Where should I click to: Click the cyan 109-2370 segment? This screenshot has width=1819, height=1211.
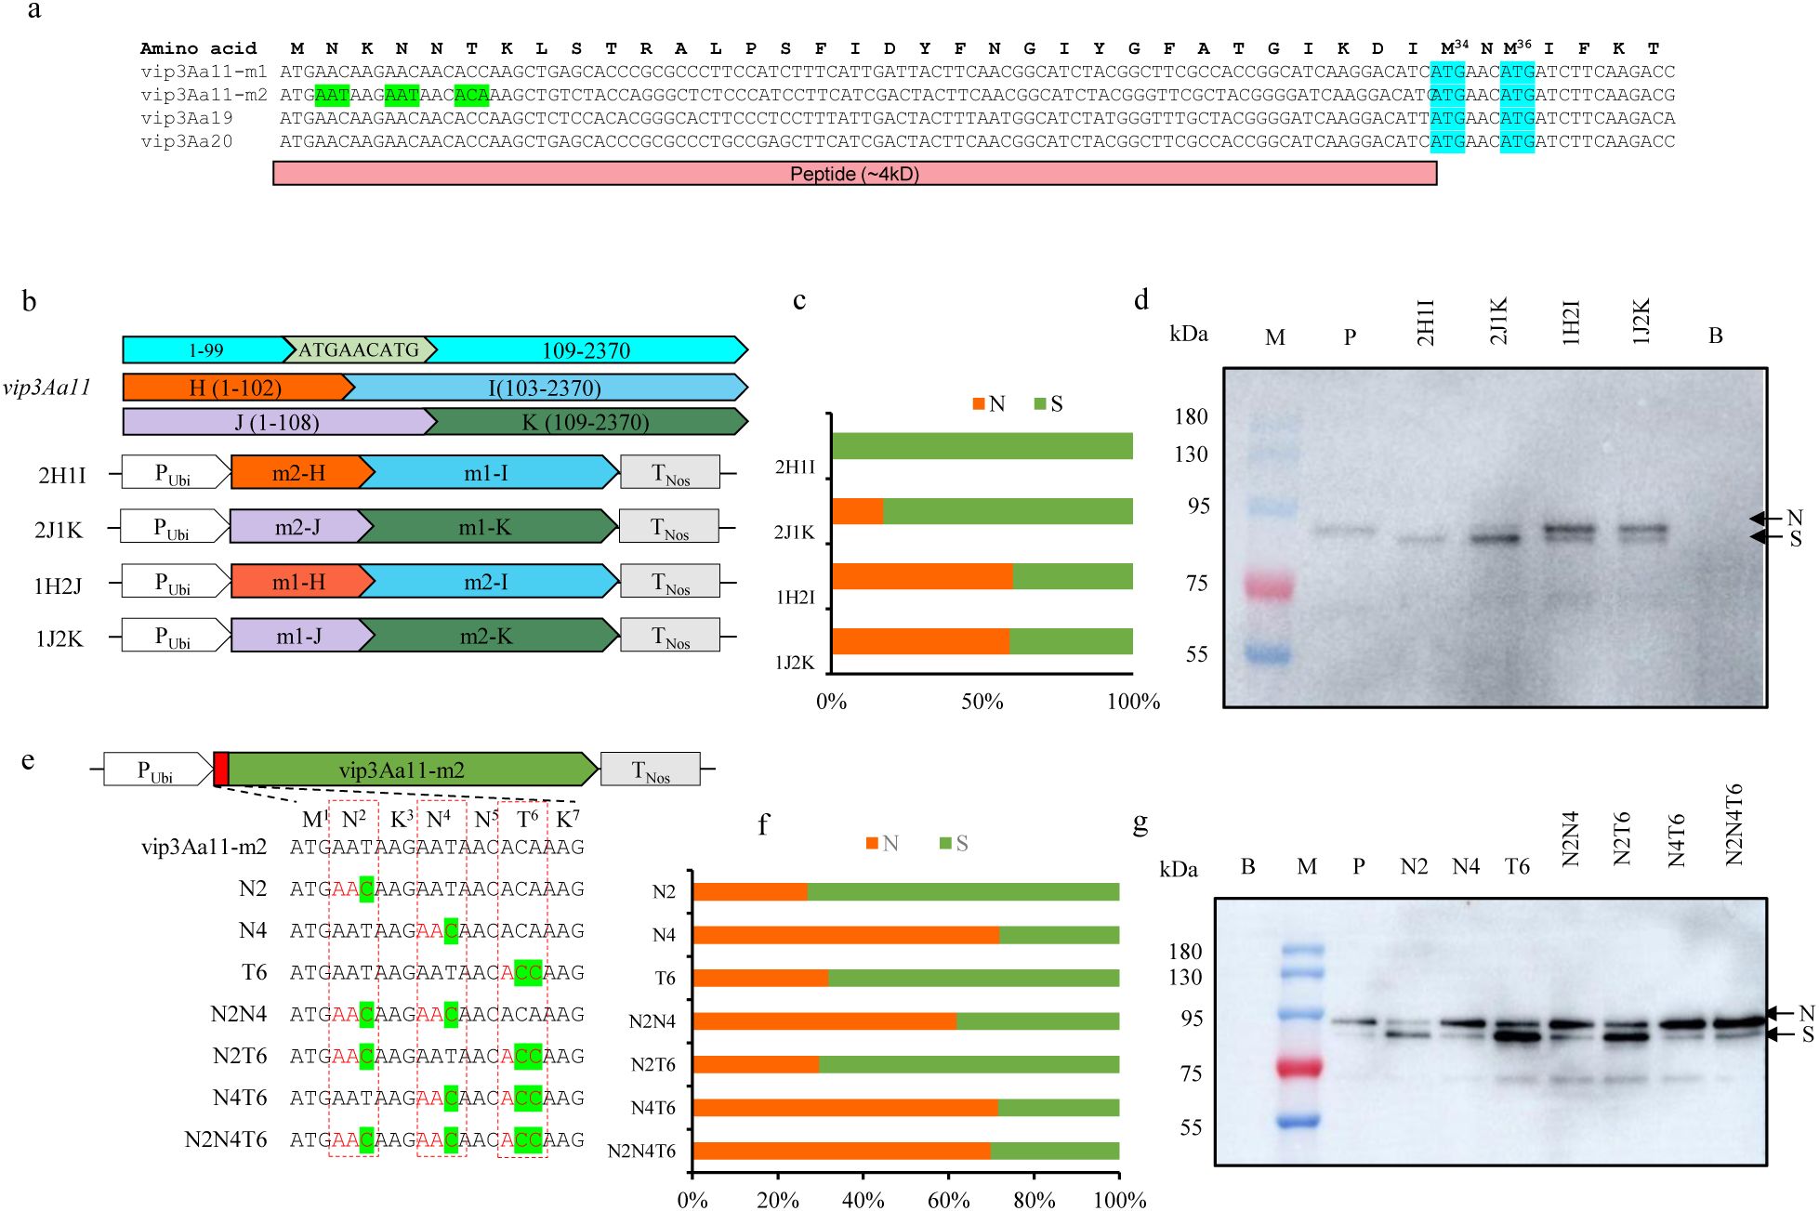pos(587,350)
